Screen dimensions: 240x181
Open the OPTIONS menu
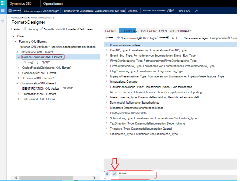coord(184,11)
